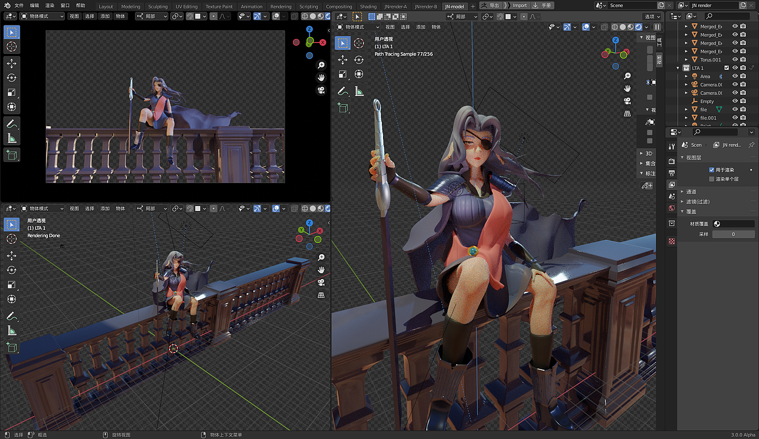Switch to the UV Editing workspace tab
The width and height of the screenshot is (759, 439).
coord(186,7)
